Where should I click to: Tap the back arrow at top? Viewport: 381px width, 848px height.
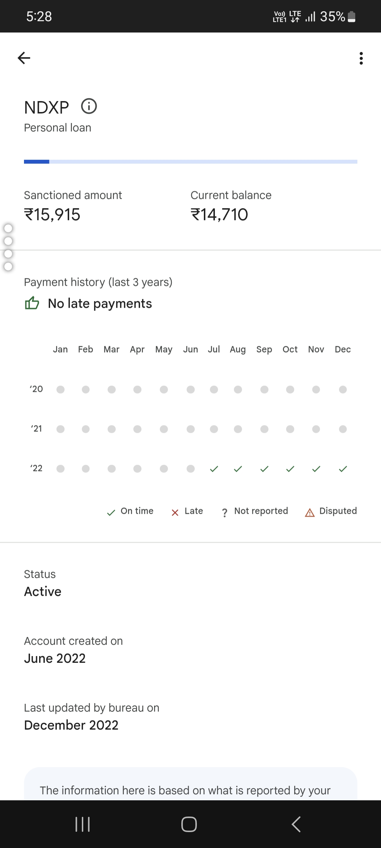[x=24, y=58]
